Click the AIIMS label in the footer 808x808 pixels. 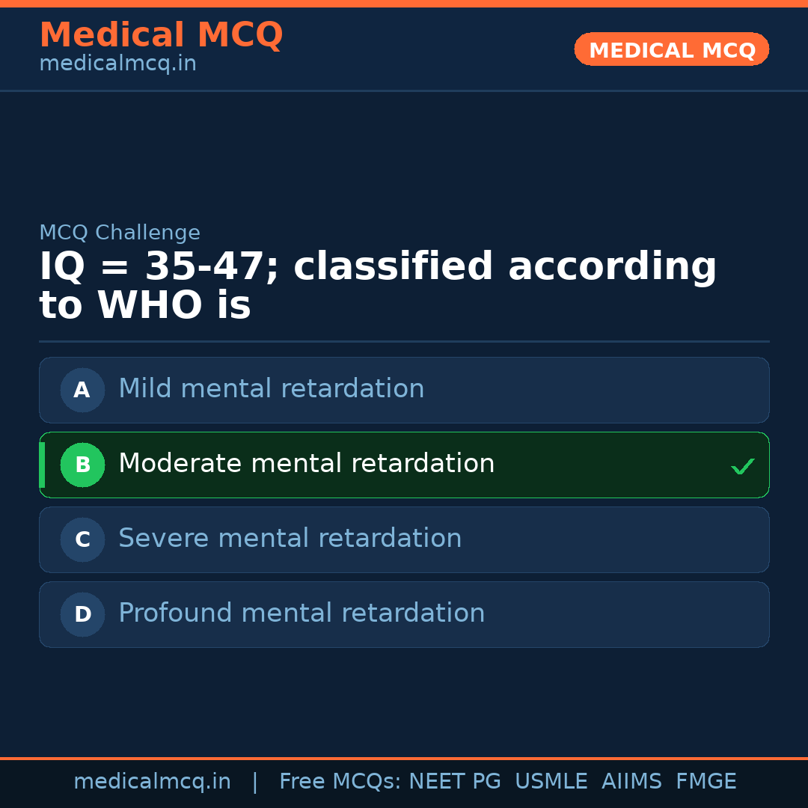click(x=632, y=781)
